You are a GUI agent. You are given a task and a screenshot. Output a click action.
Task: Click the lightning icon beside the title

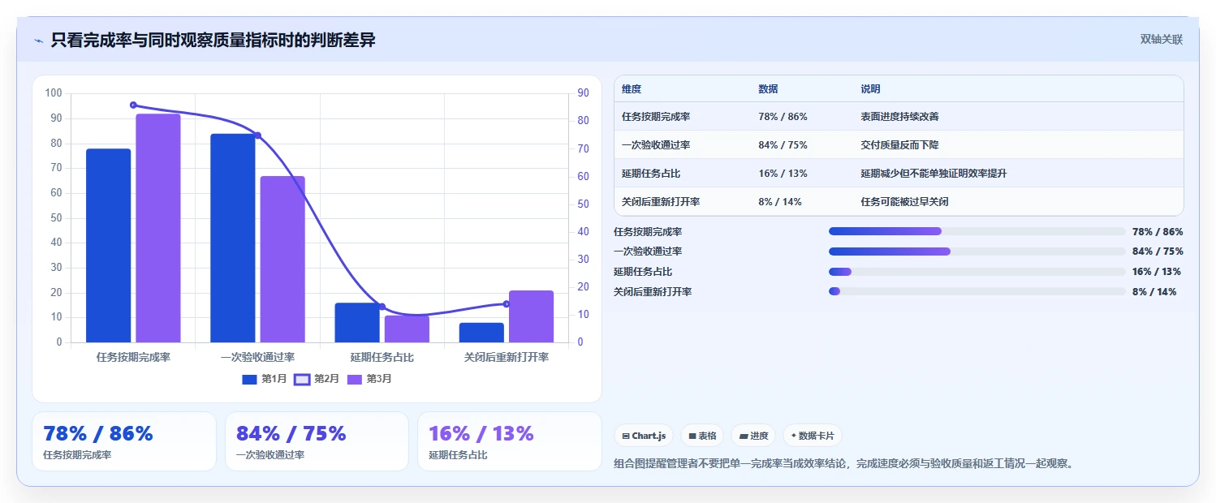click(x=39, y=41)
